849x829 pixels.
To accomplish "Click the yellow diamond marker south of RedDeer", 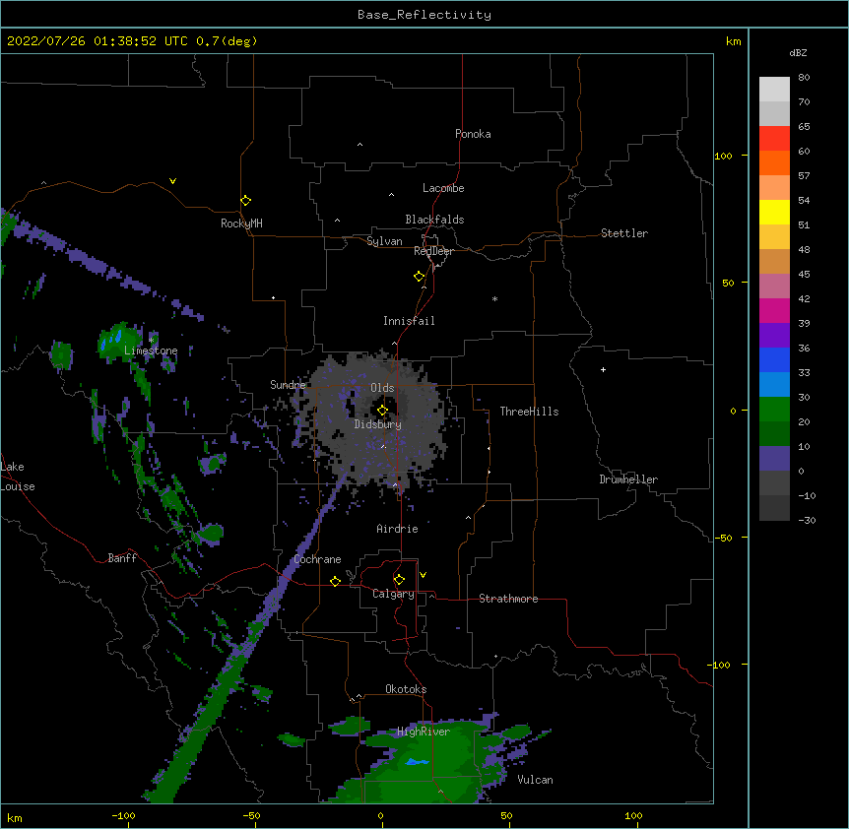I will coord(419,277).
